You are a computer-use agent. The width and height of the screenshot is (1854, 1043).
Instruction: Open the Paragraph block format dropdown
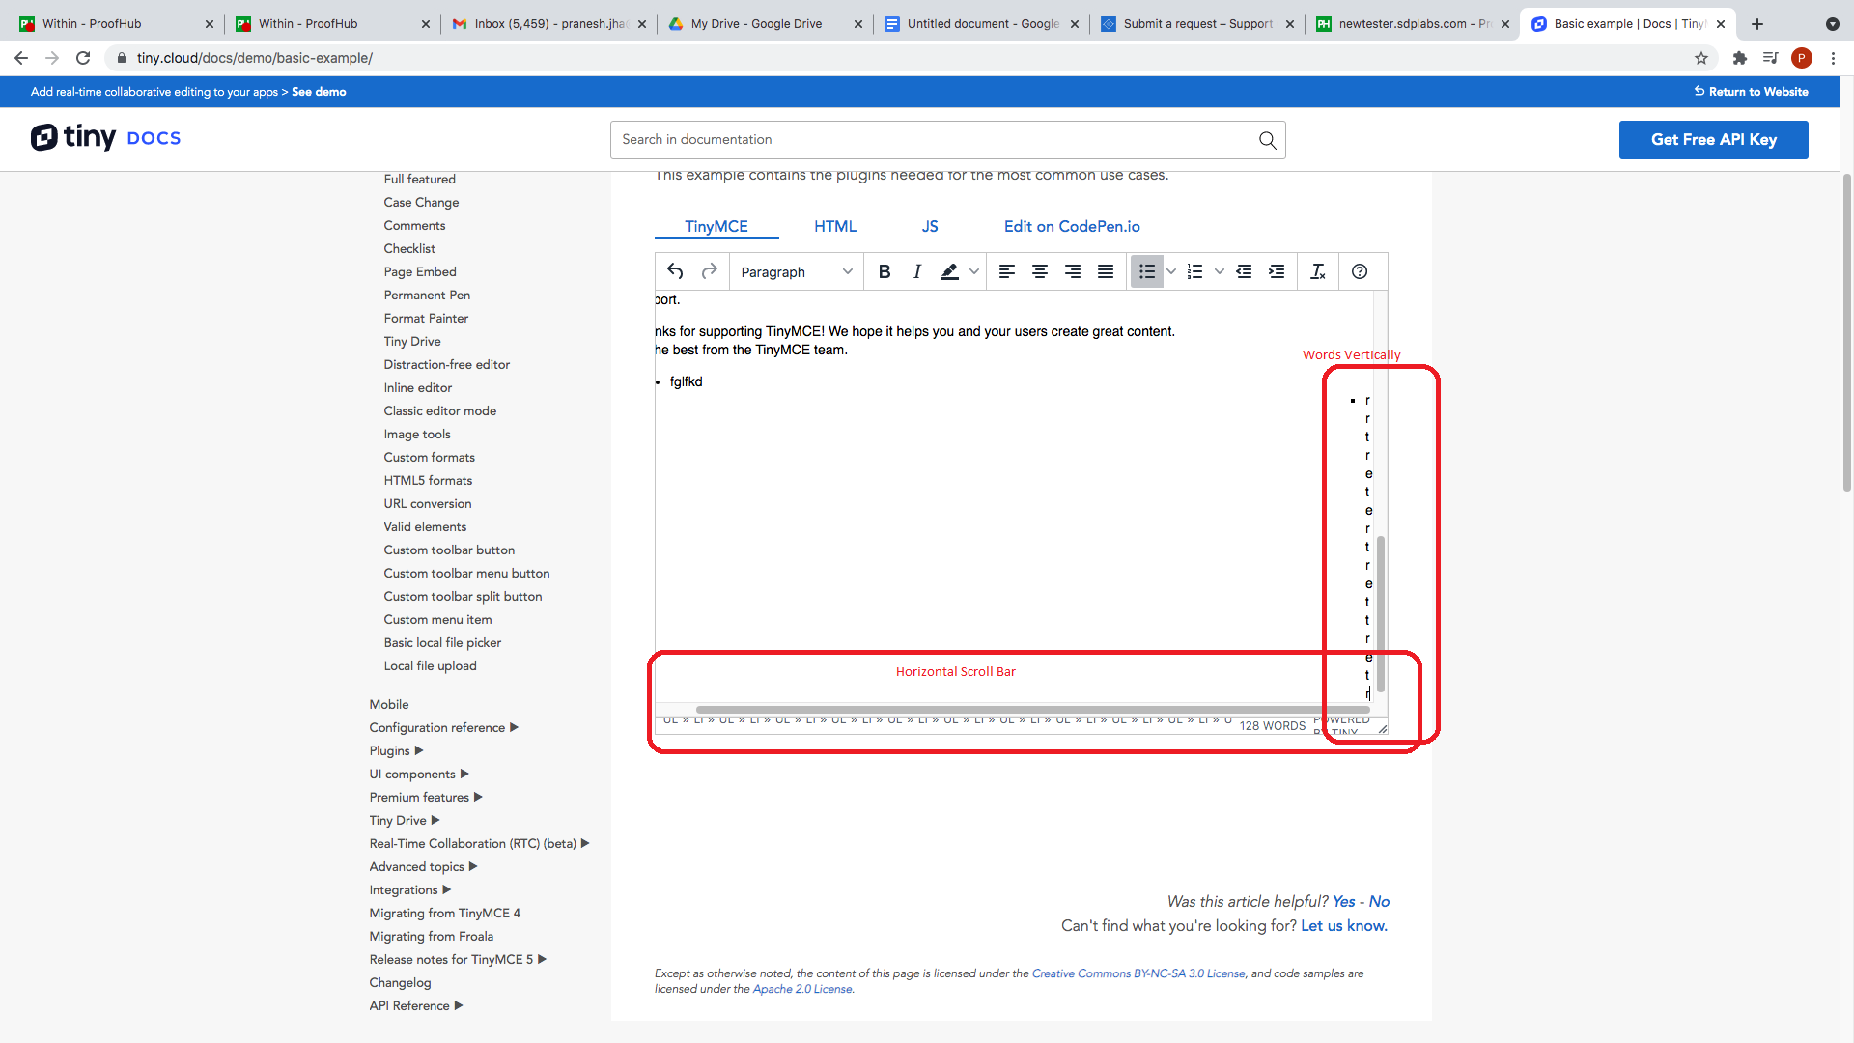(796, 271)
